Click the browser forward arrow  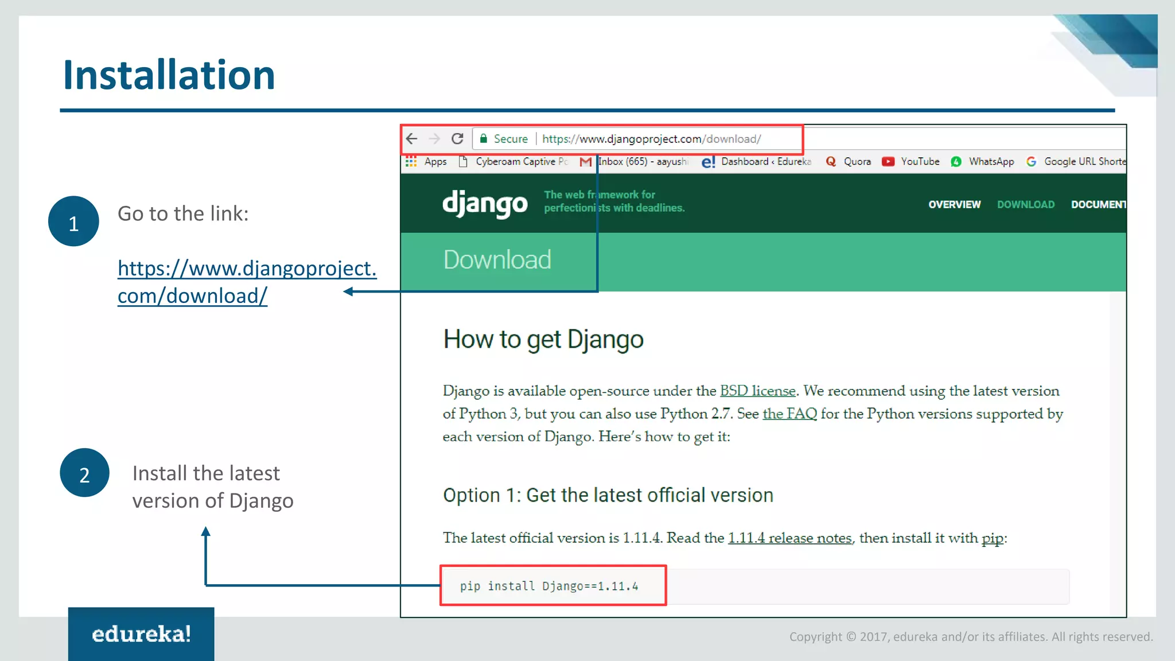pos(434,139)
